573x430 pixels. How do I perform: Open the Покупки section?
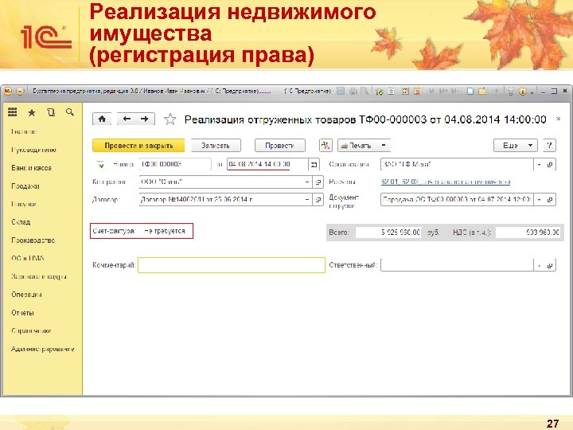(x=23, y=204)
